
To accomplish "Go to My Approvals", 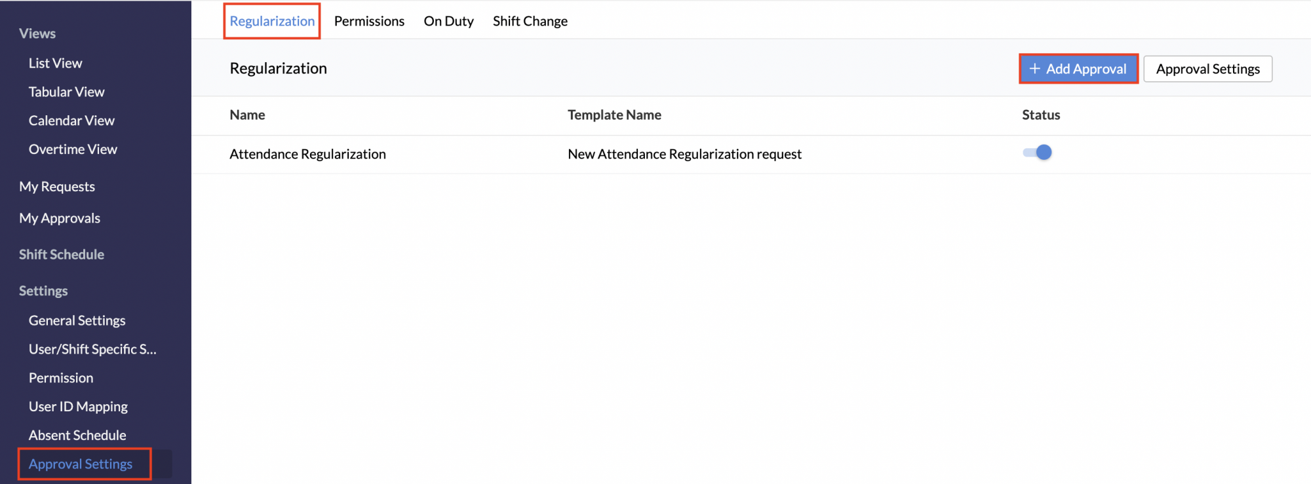I will coord(60,218).
